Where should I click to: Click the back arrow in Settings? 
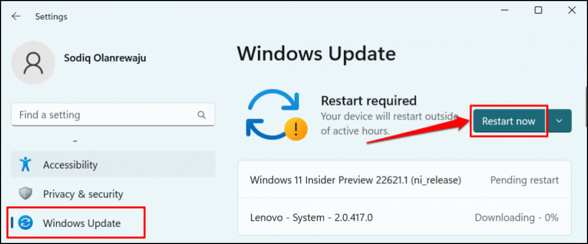(16, 17)
